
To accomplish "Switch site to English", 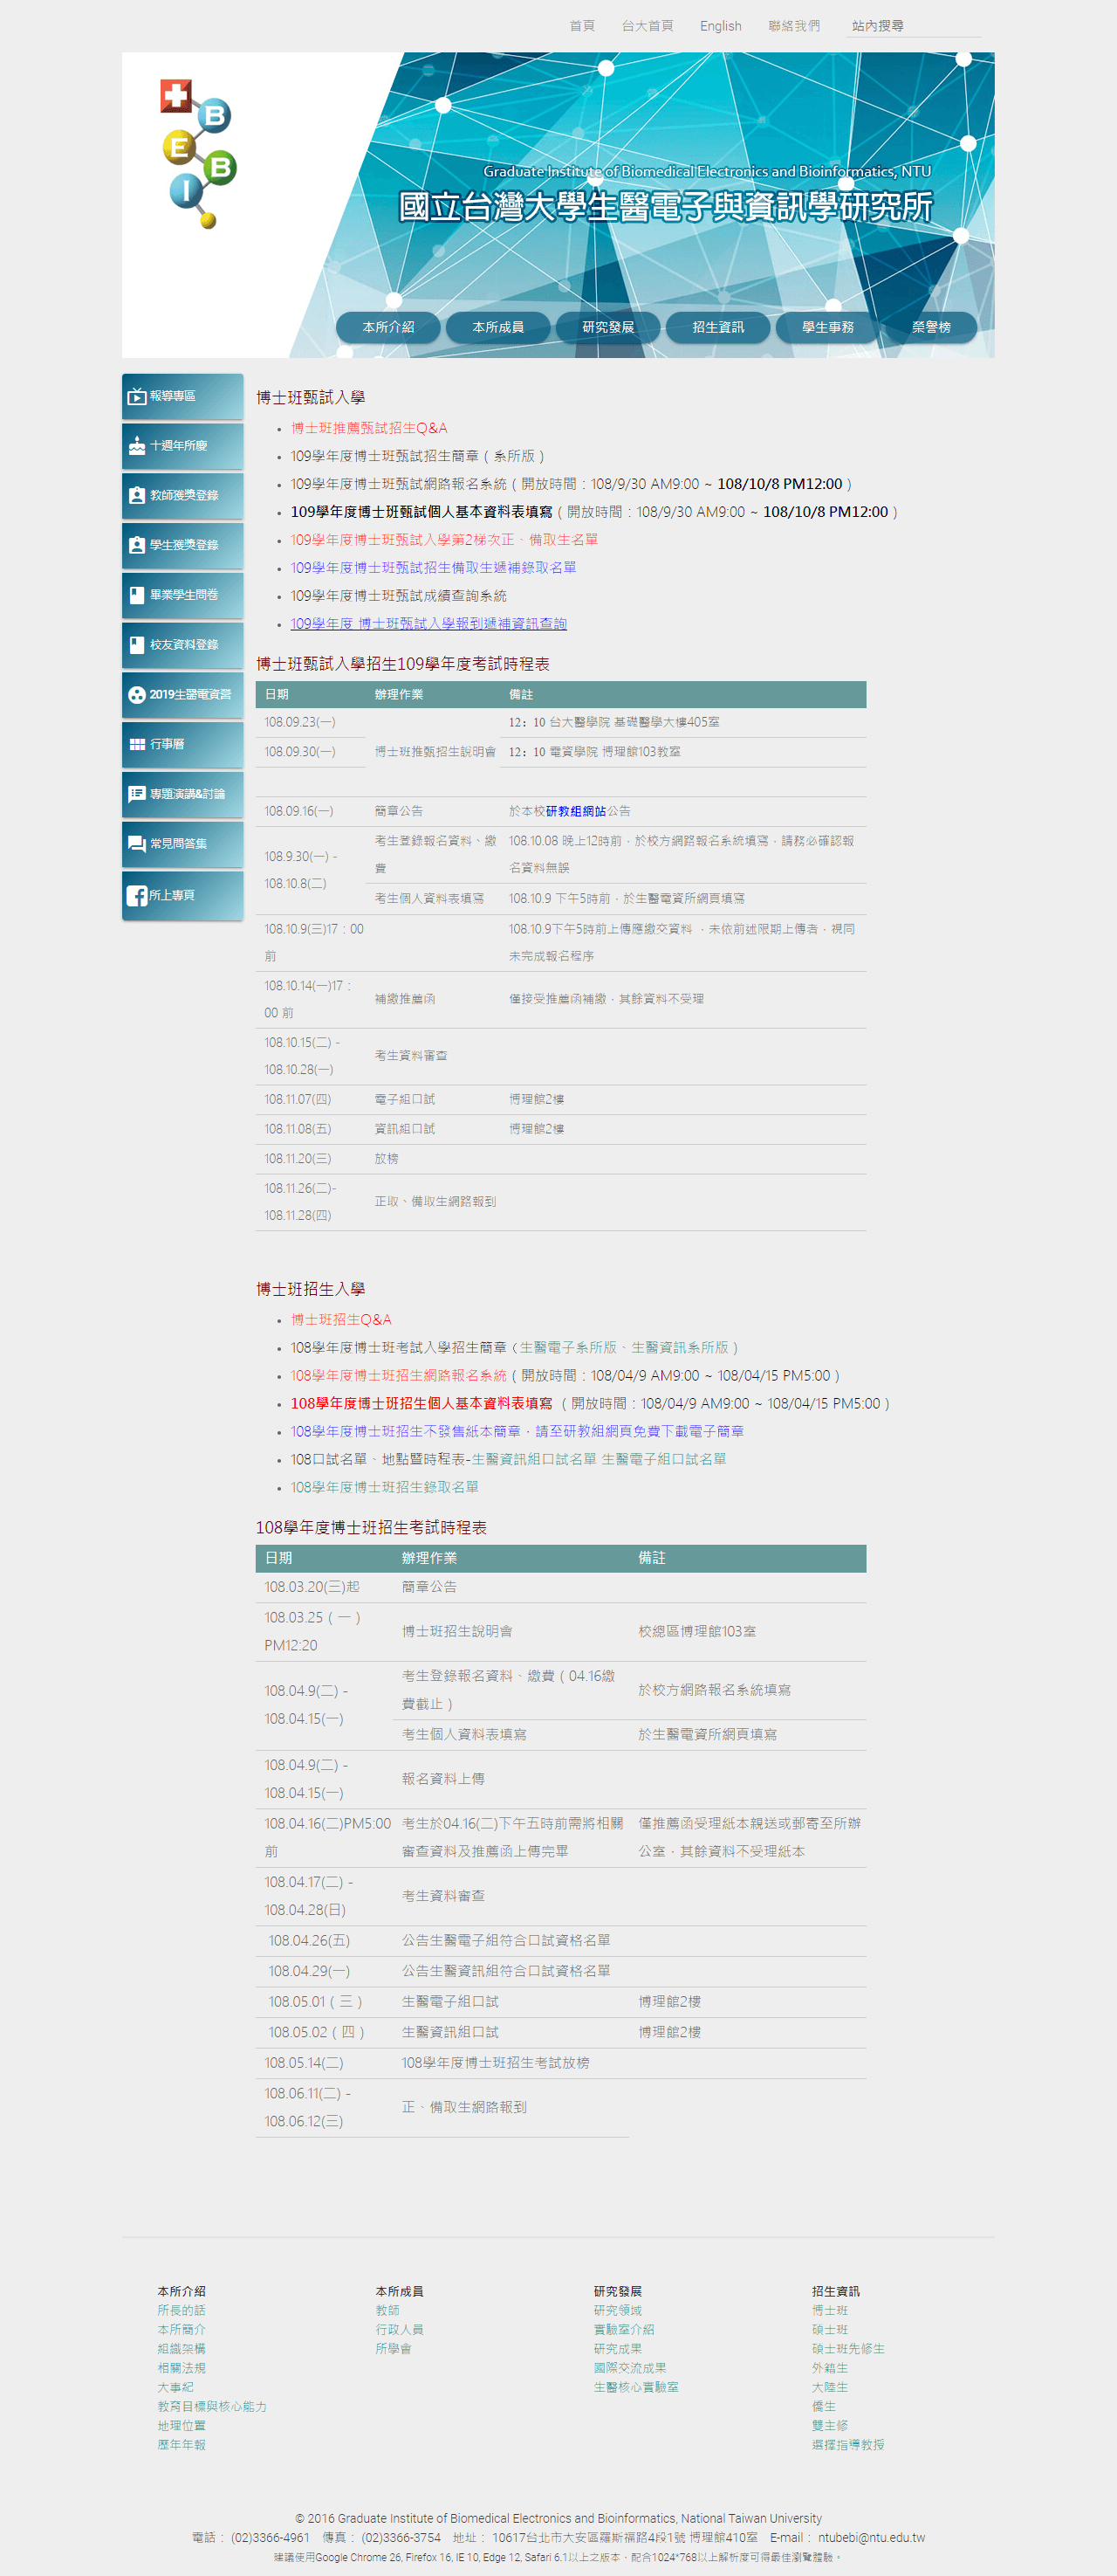I will [720, 26].
